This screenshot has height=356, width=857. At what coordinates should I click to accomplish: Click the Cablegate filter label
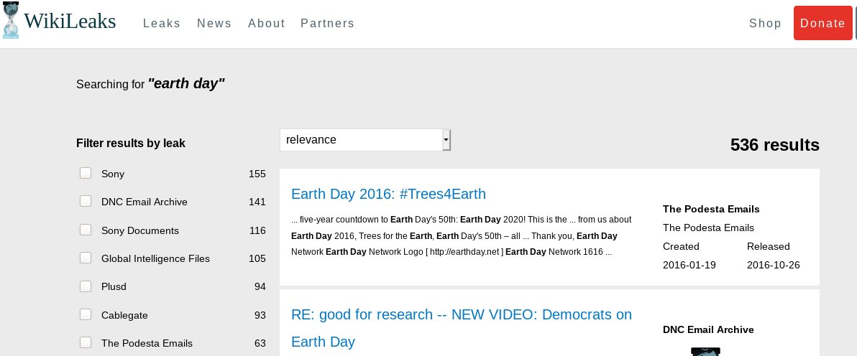pyautogui.click(x=124, y=316)
